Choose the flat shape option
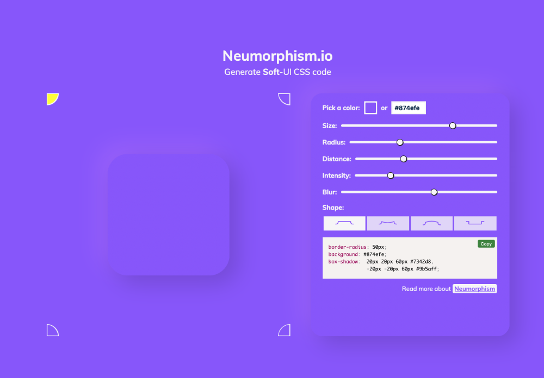This screenshot has height=378, width=544. click(344, 223)
